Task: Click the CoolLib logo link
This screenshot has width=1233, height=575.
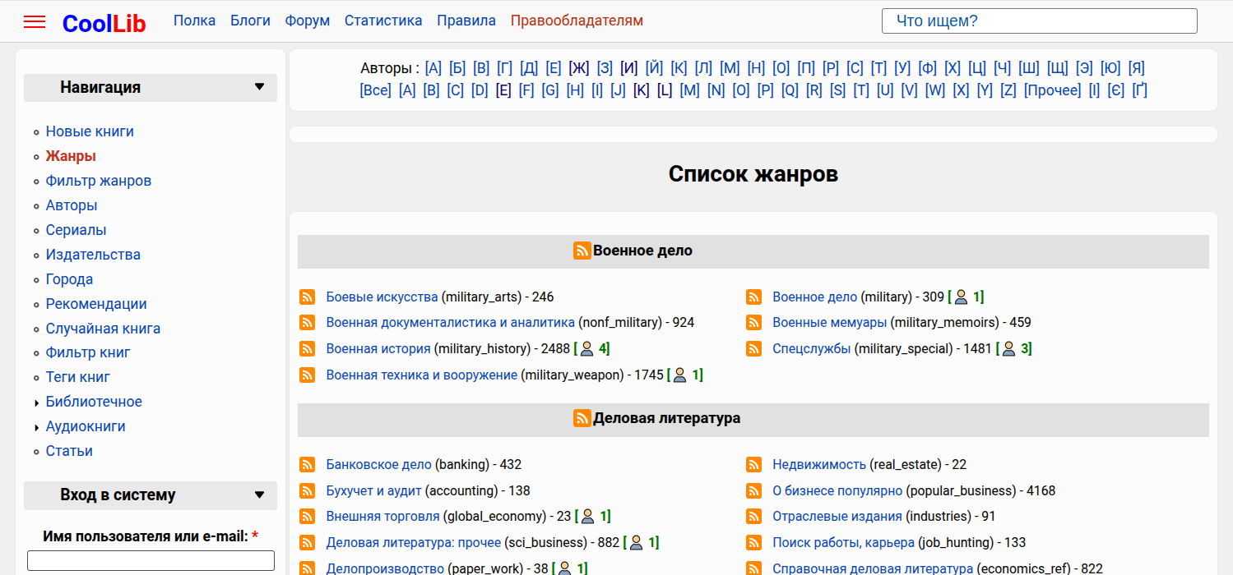Action: pos(104,24)
